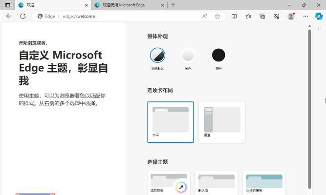Image resolution: width=326 pixels, height=195 pixels.
Task: Open the tab actions menu icon
Action: [7, 5]
